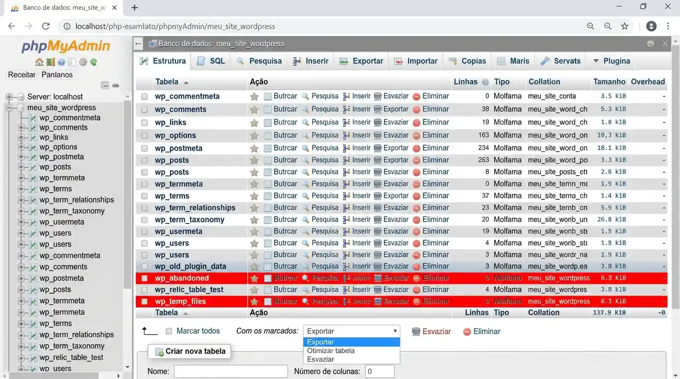680x379 pixels.
Task: Click the green reload navigation icon in sidebar
Action: [93, 62]
